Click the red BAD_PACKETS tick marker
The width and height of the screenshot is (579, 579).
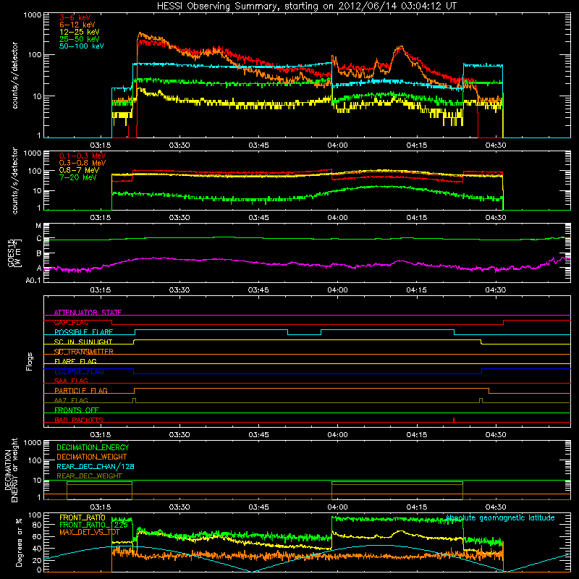[454, 420]
